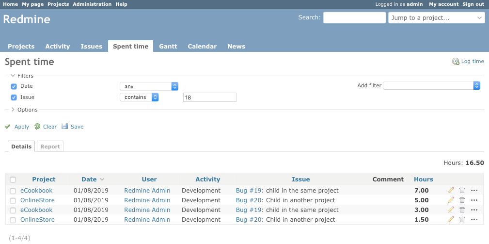Image resolution: width=489 pixels, height=244 pixels.
Task: Open actions menu for the 1.50 hours entry
Action: pos(474,220)
